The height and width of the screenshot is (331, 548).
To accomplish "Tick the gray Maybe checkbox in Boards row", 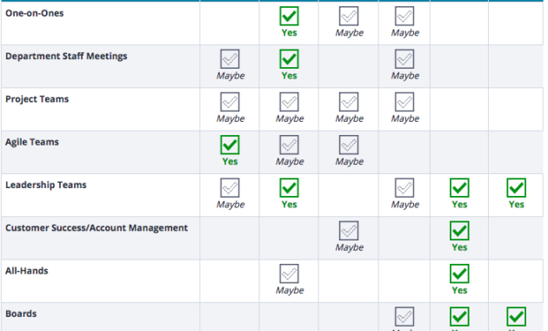I will [x=404, y=317].
